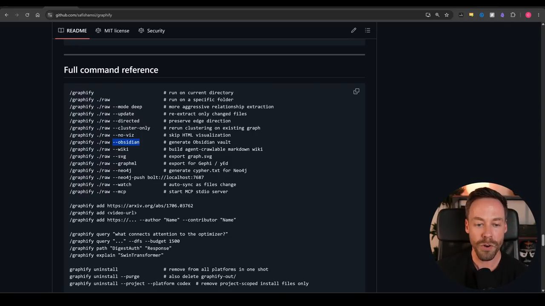Click the '/graphify ./raw --wiki' command
The image size is (545, 306).
point(99,149)
